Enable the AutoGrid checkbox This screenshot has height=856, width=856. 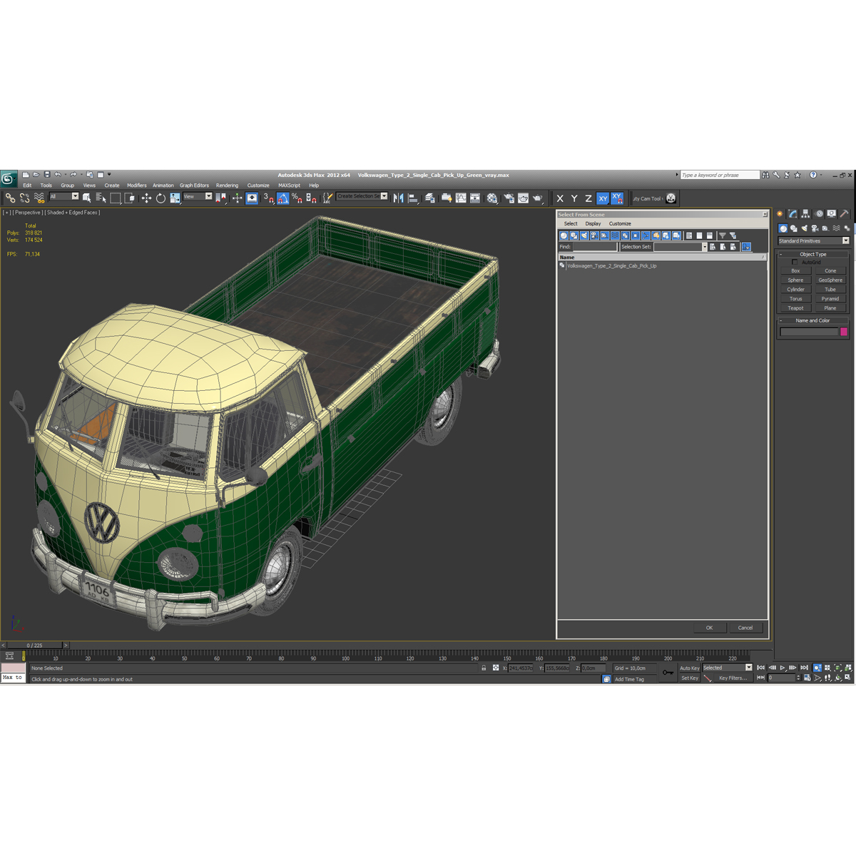795,262
